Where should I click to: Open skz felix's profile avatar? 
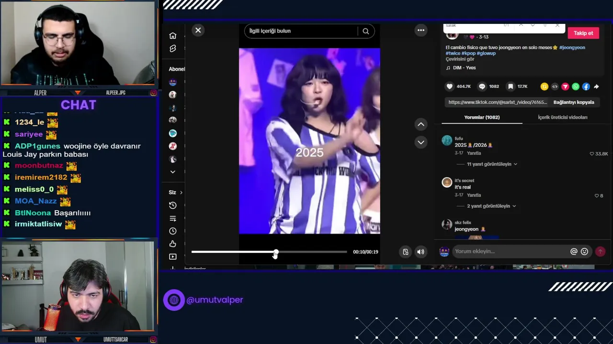click(447, 225)
